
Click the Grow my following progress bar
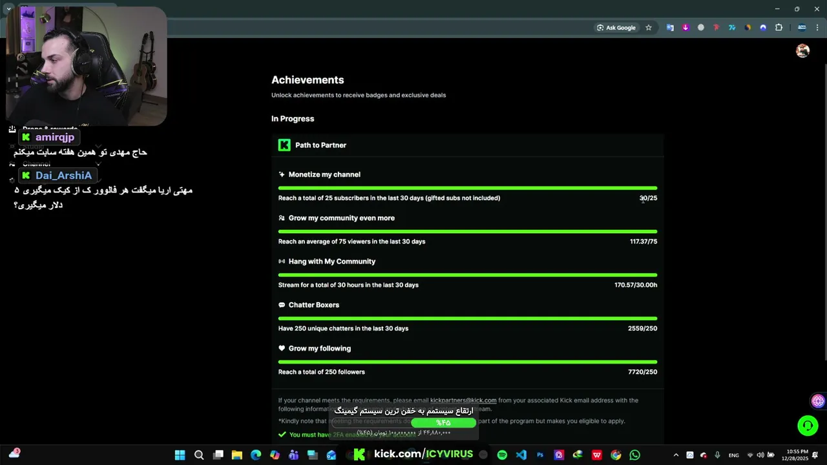point(468,362)
